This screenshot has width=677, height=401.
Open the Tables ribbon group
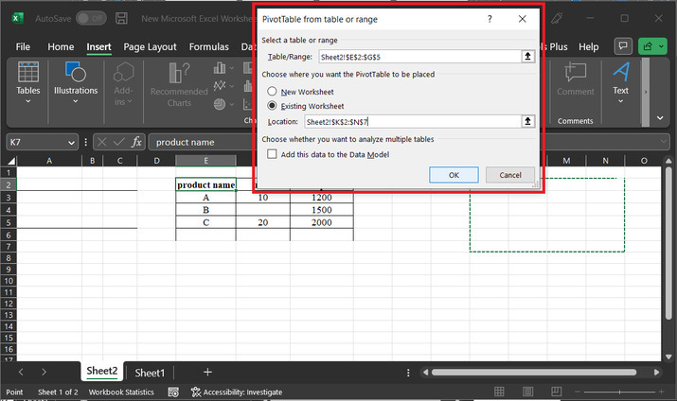coord(28,83)
